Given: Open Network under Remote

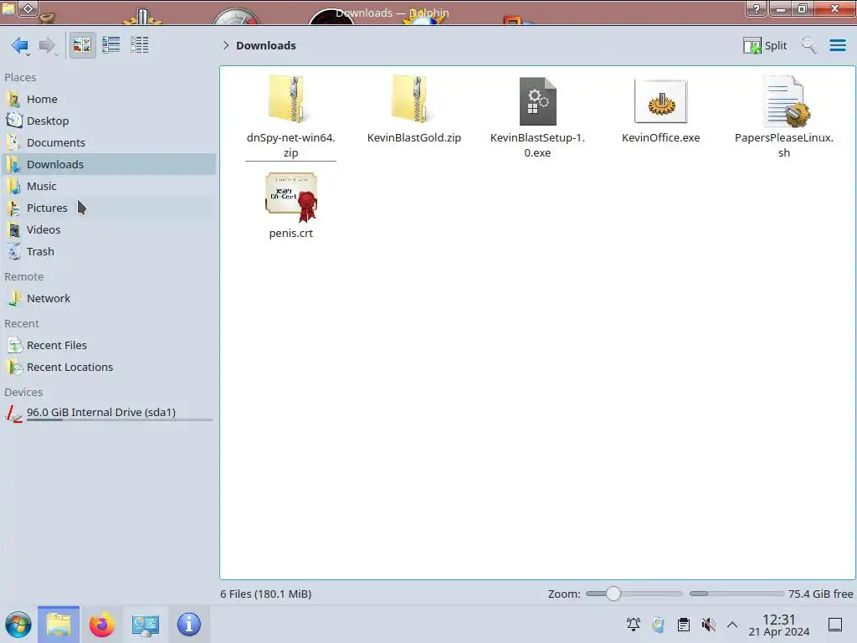Looking at the screenshot, I should (x=109, y=299).
